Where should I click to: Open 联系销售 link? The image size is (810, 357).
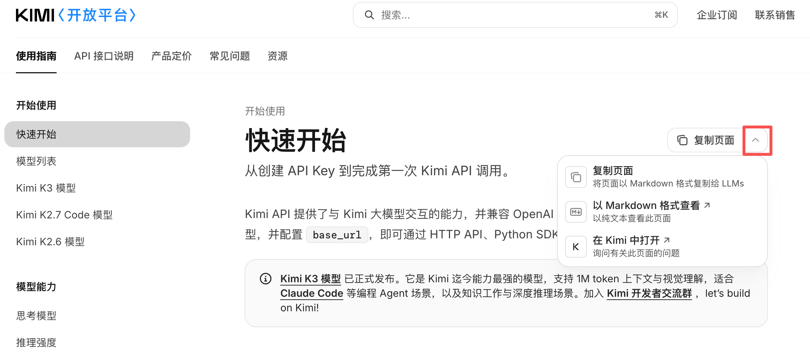coord(775,15)
